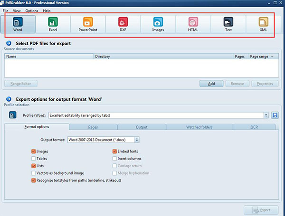This screenshot has height=216, width=285.
Task: Click the Properties button
Action: point(265,84)
